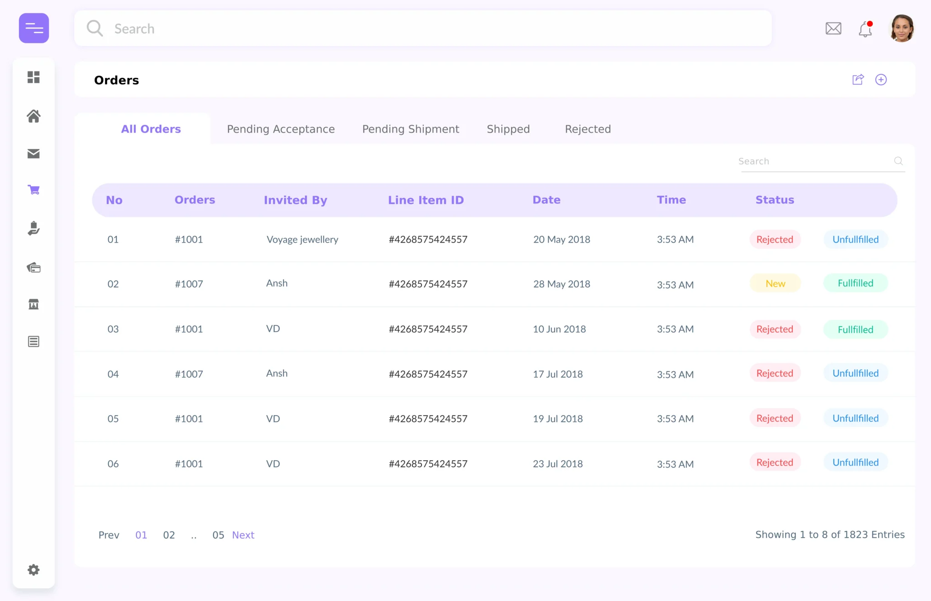Screen dimensions: 931x601
Task: Go to Home via sidebar house icon
Action: click(x=34, y=116)
